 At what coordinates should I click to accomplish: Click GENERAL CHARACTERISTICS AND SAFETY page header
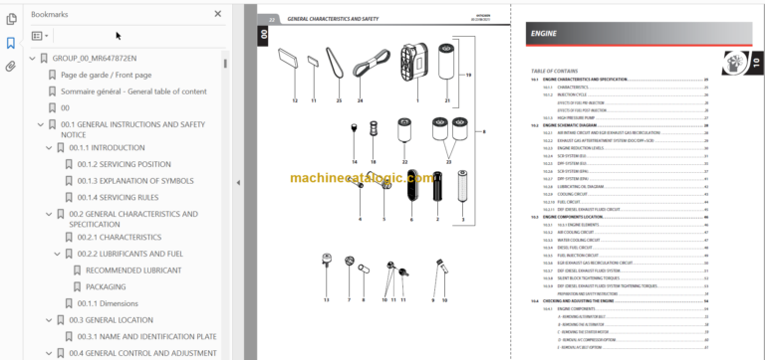coord(333,19)
